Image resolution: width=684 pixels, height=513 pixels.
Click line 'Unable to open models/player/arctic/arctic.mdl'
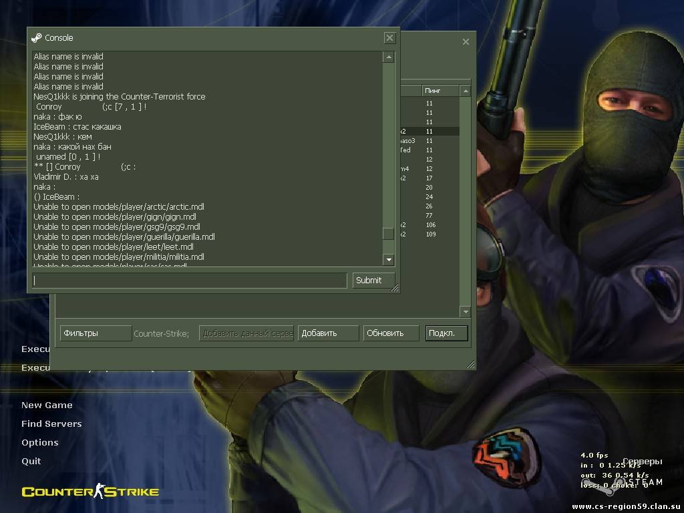(x=119, y=207)
